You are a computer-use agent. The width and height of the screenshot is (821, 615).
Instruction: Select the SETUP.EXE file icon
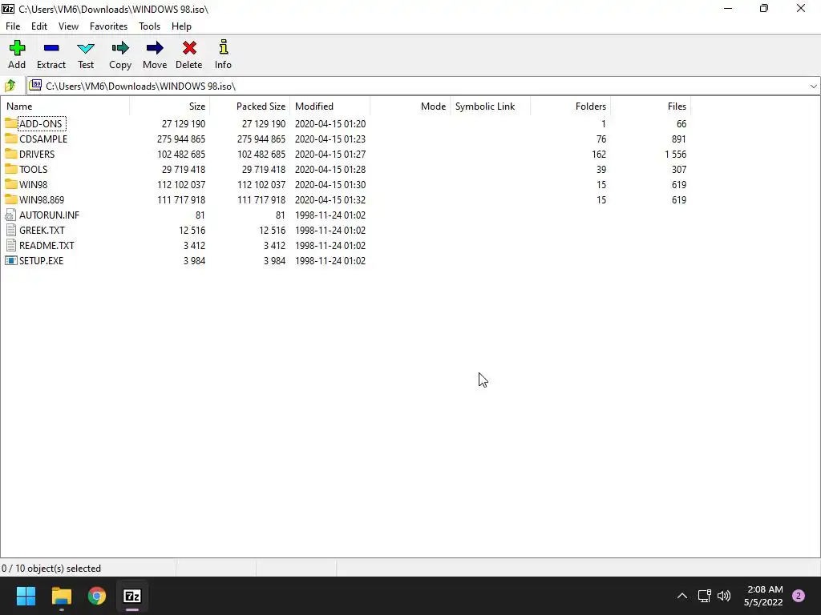pos(11,260)
